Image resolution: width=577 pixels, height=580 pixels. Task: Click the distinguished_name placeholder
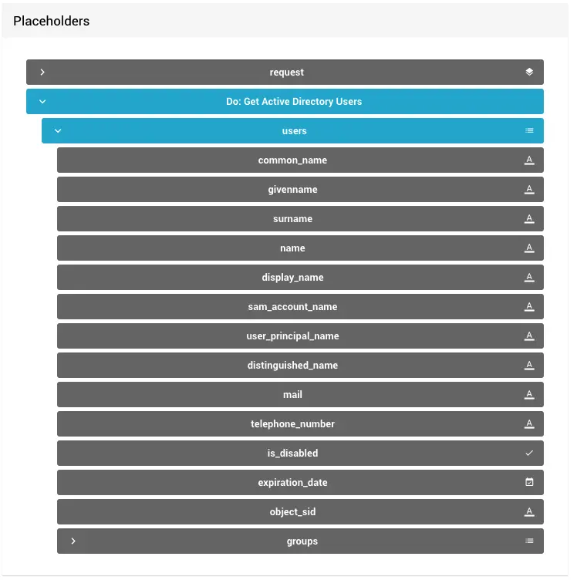tap(292, 366)
